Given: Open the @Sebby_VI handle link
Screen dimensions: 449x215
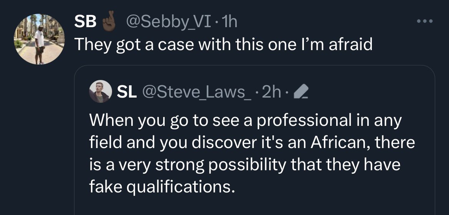Looking at the screenshot, I should click(x=167, y=22).
